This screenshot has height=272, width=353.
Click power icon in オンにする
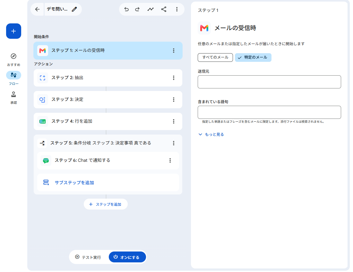(116, 257)
